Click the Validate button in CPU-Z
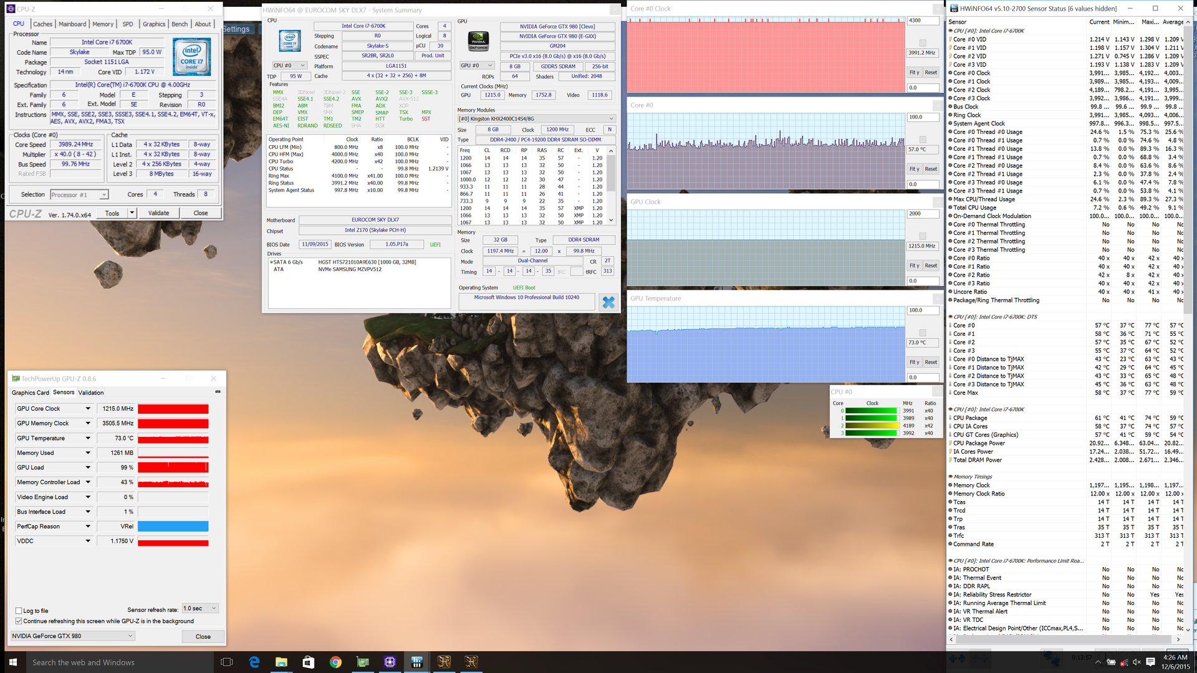The height and width of the screenshot is (673, 1197). click(158, 213)
